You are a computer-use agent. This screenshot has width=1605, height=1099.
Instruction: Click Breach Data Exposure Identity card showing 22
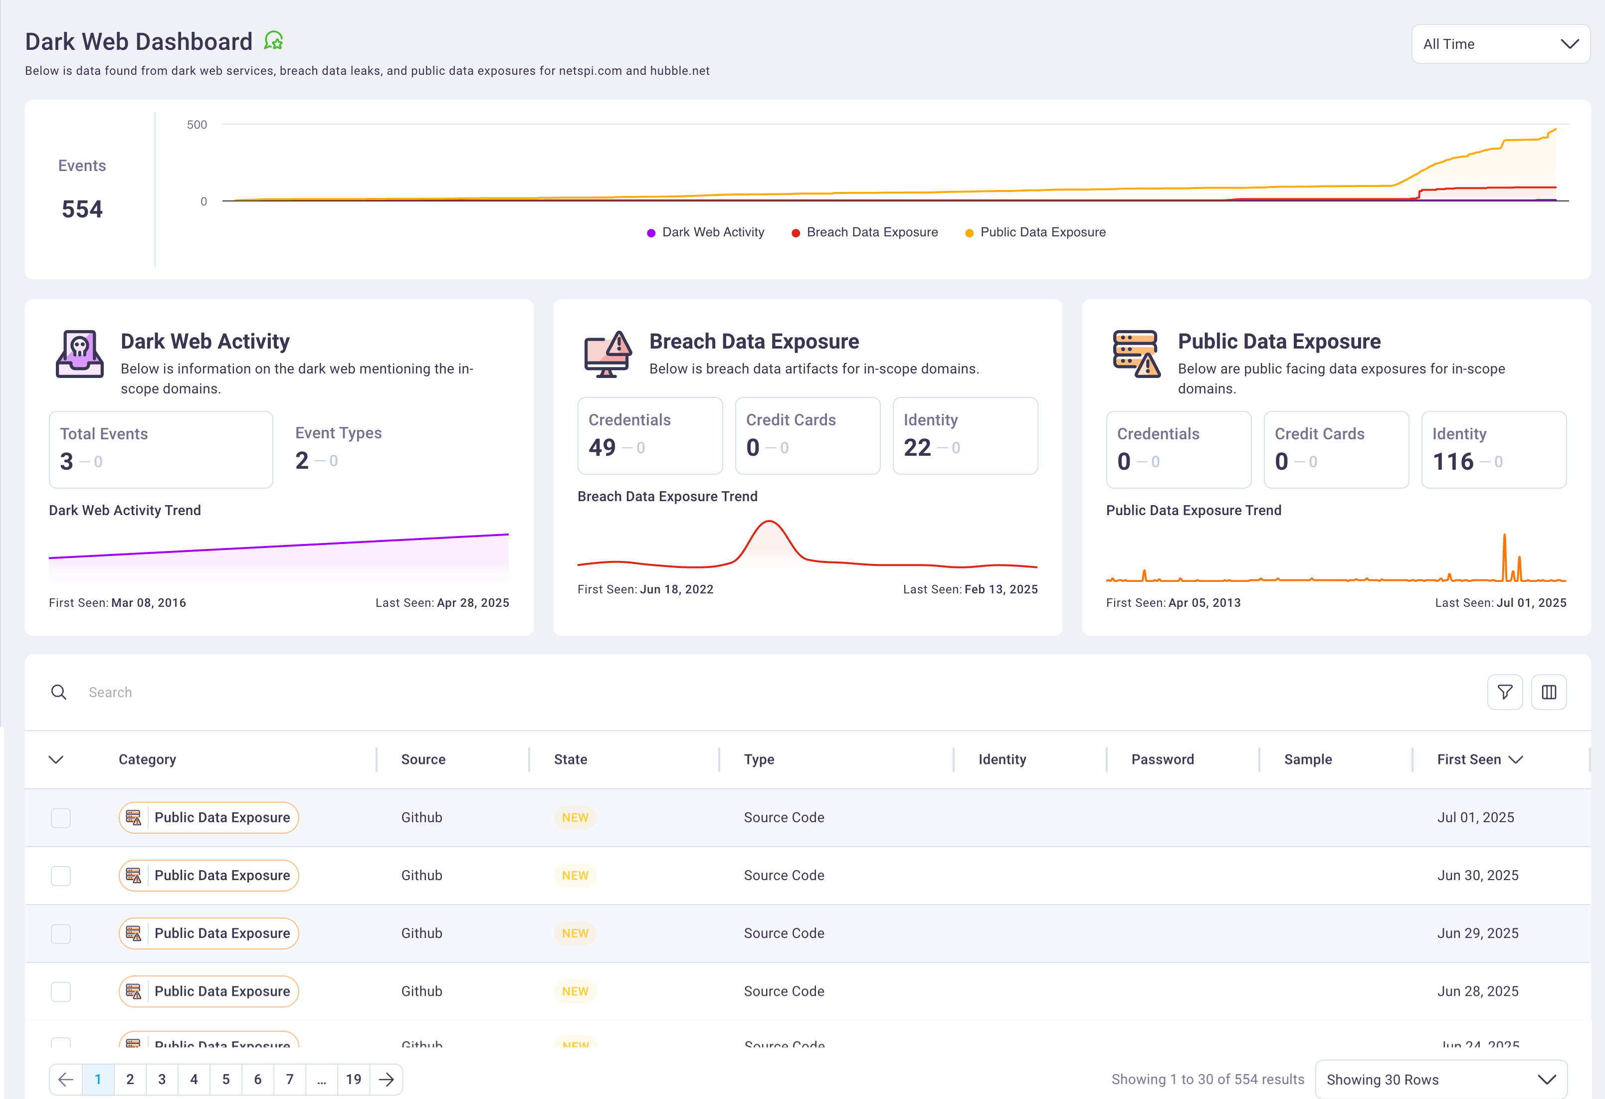pos(965,436)
